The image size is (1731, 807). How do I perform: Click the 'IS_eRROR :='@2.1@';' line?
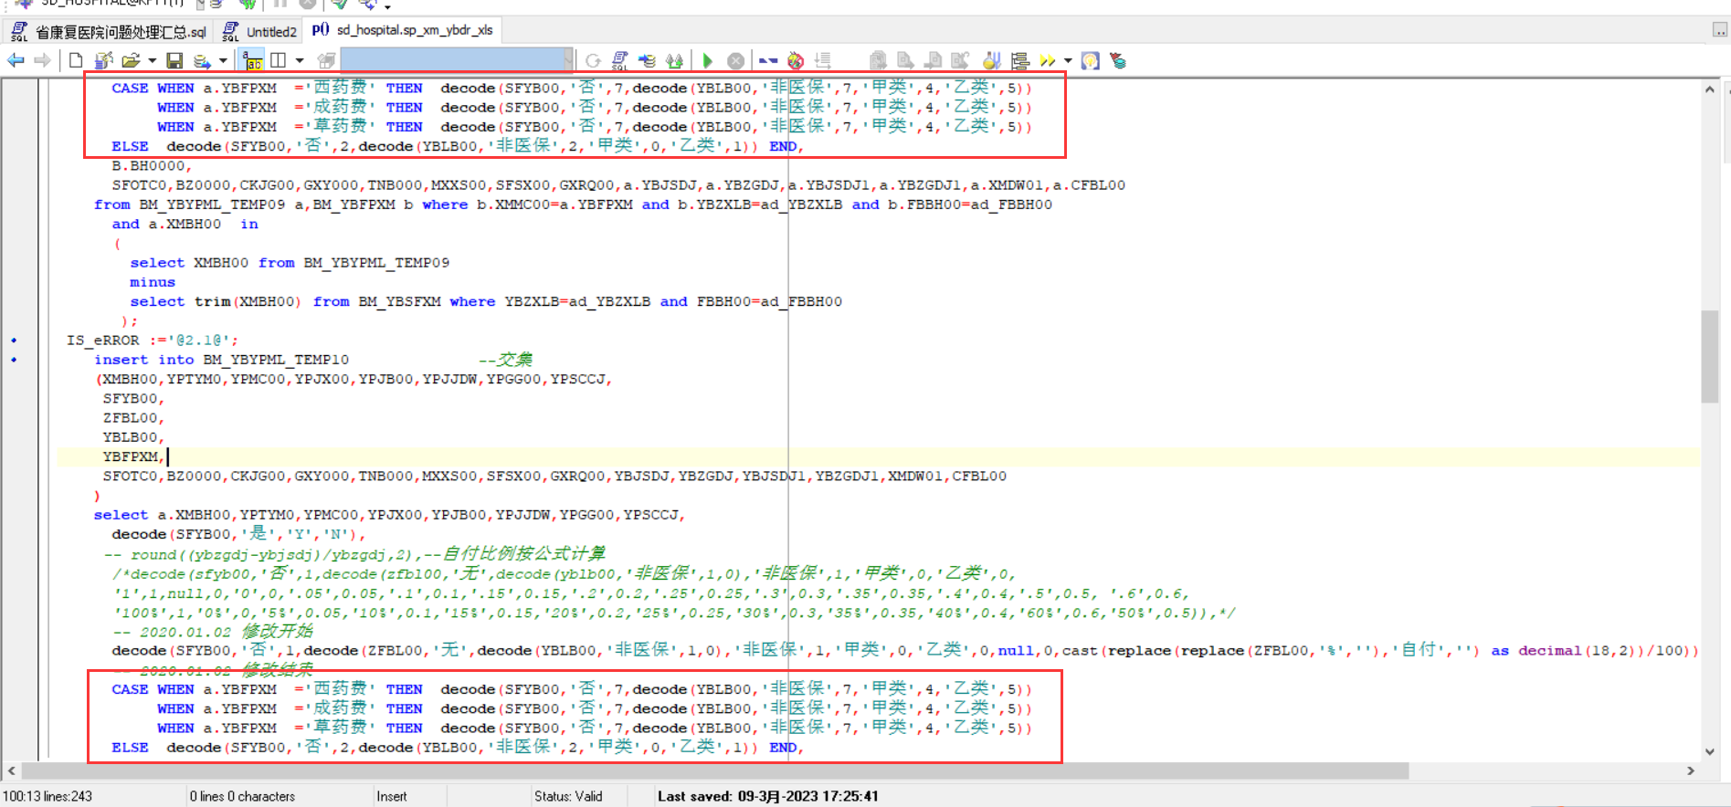point(153,341)
